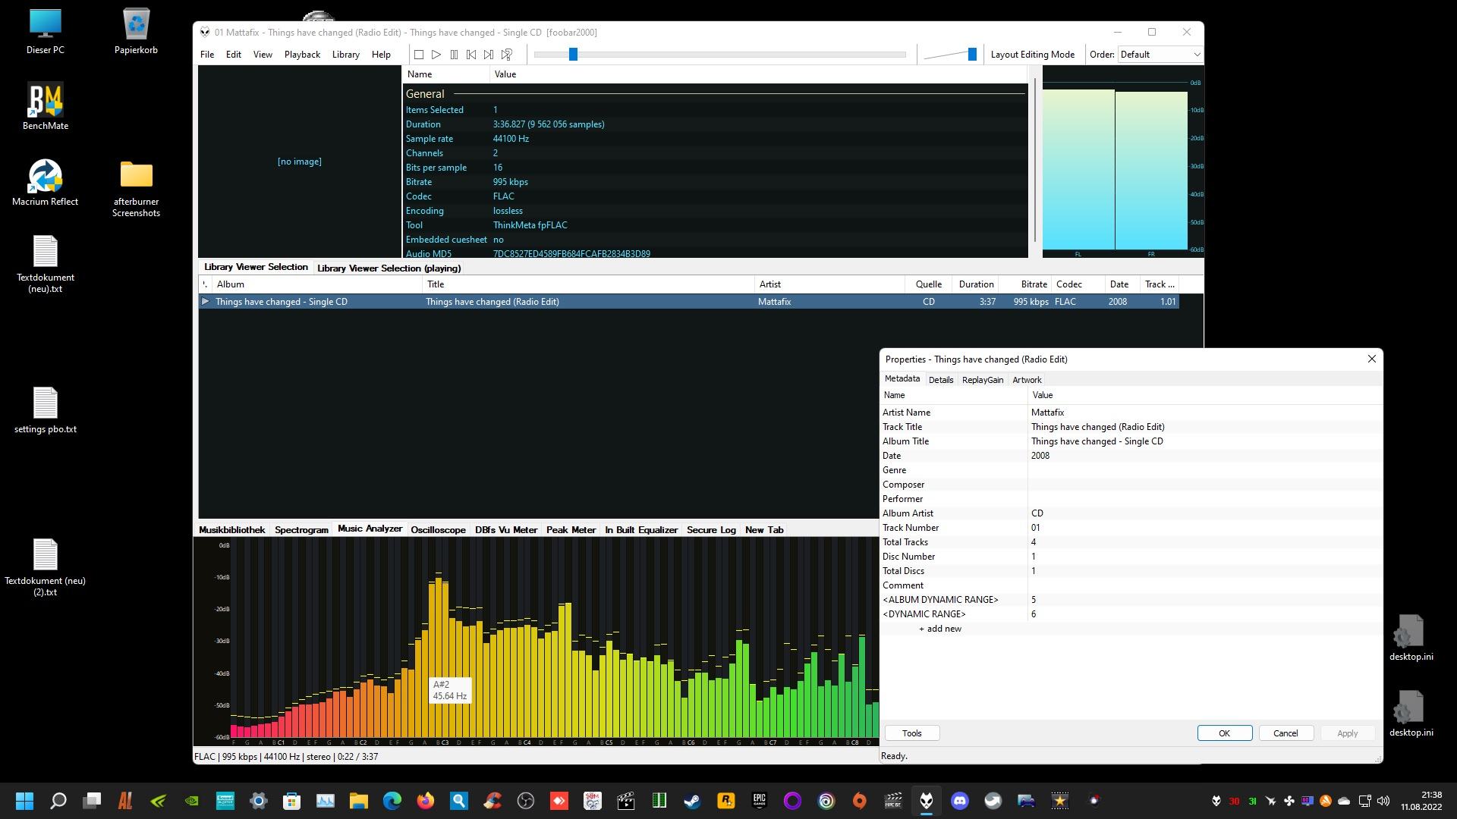
Task: Click the [no image] album art panel
Action: (300, 162)
